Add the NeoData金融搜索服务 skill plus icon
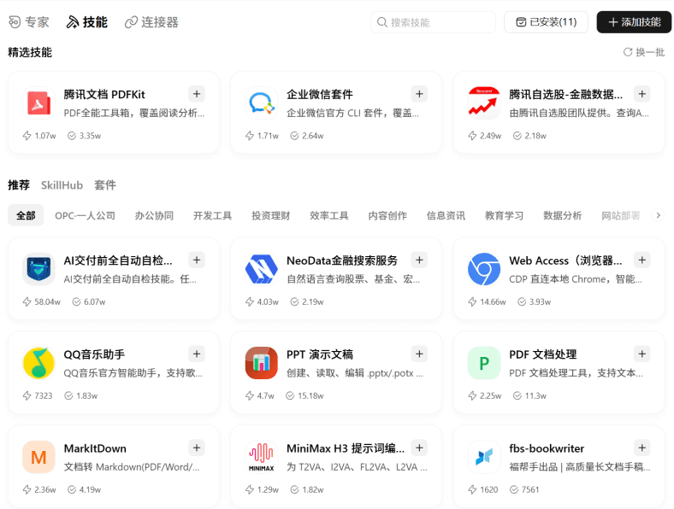The width and height of the screenshot is (674, 509). pos(419,260)
